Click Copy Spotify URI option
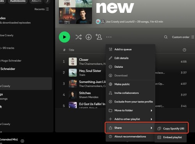 tap(171, 128)
